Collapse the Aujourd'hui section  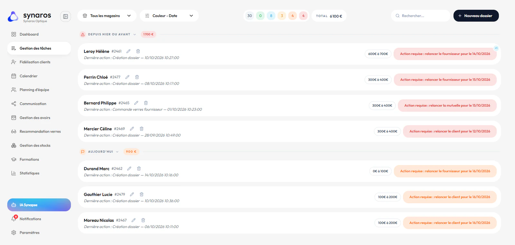tap(117, 152)
